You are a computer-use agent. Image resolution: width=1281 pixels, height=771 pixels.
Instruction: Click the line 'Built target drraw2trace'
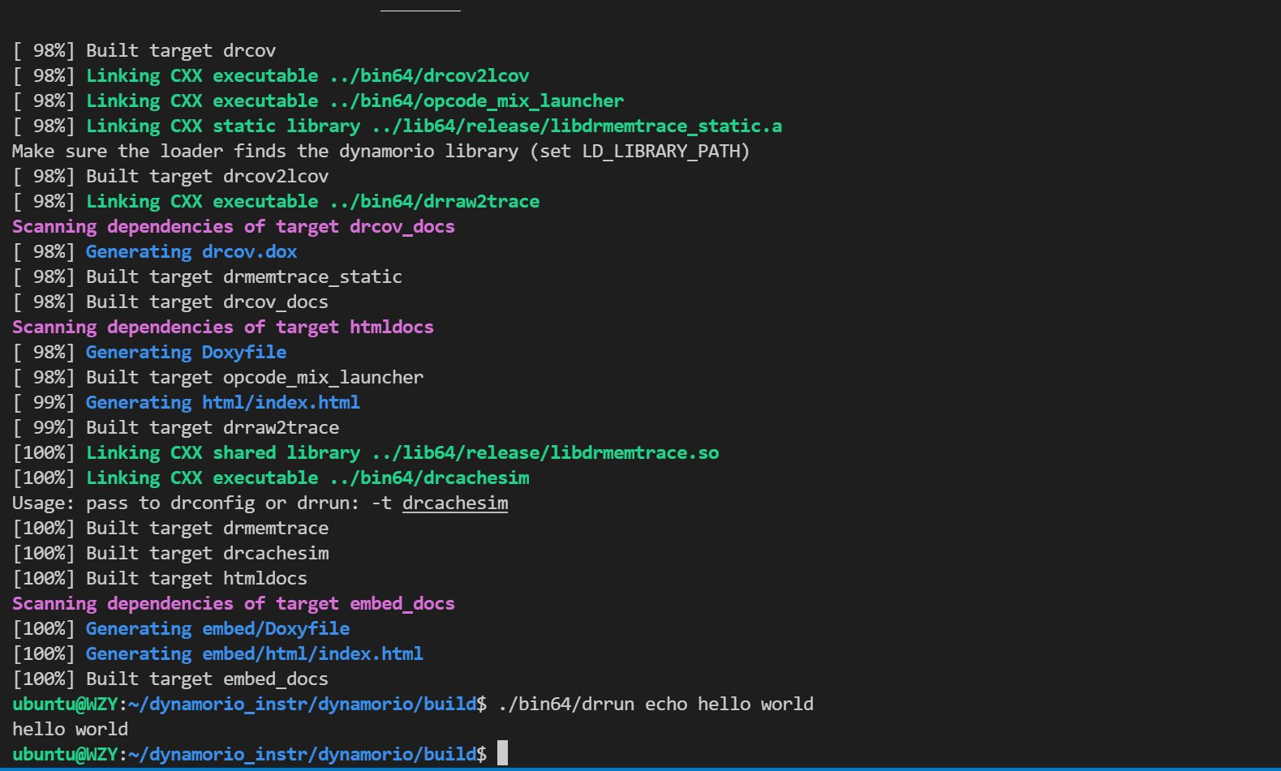click(176, 428)
